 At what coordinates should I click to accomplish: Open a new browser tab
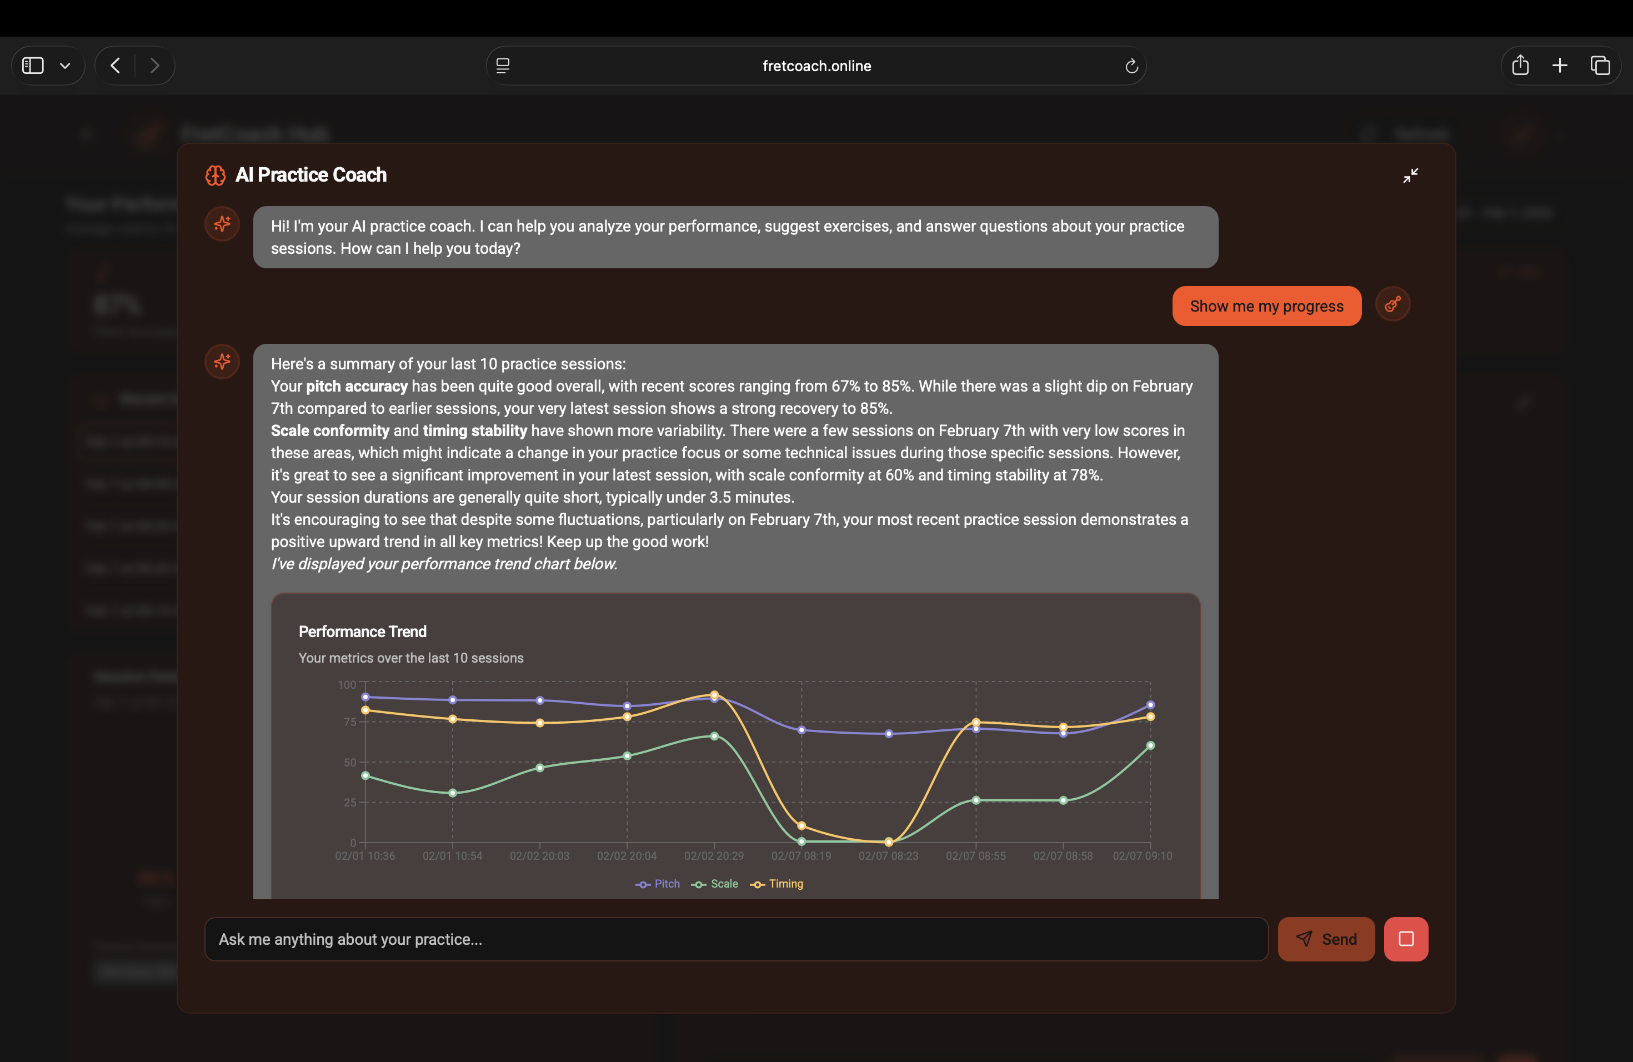pos(1560,66)
